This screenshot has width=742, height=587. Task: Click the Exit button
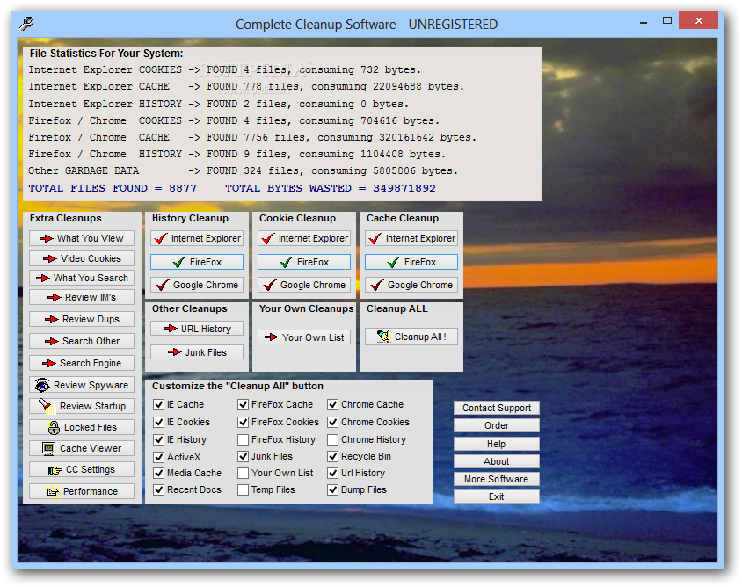pos(497,496)
